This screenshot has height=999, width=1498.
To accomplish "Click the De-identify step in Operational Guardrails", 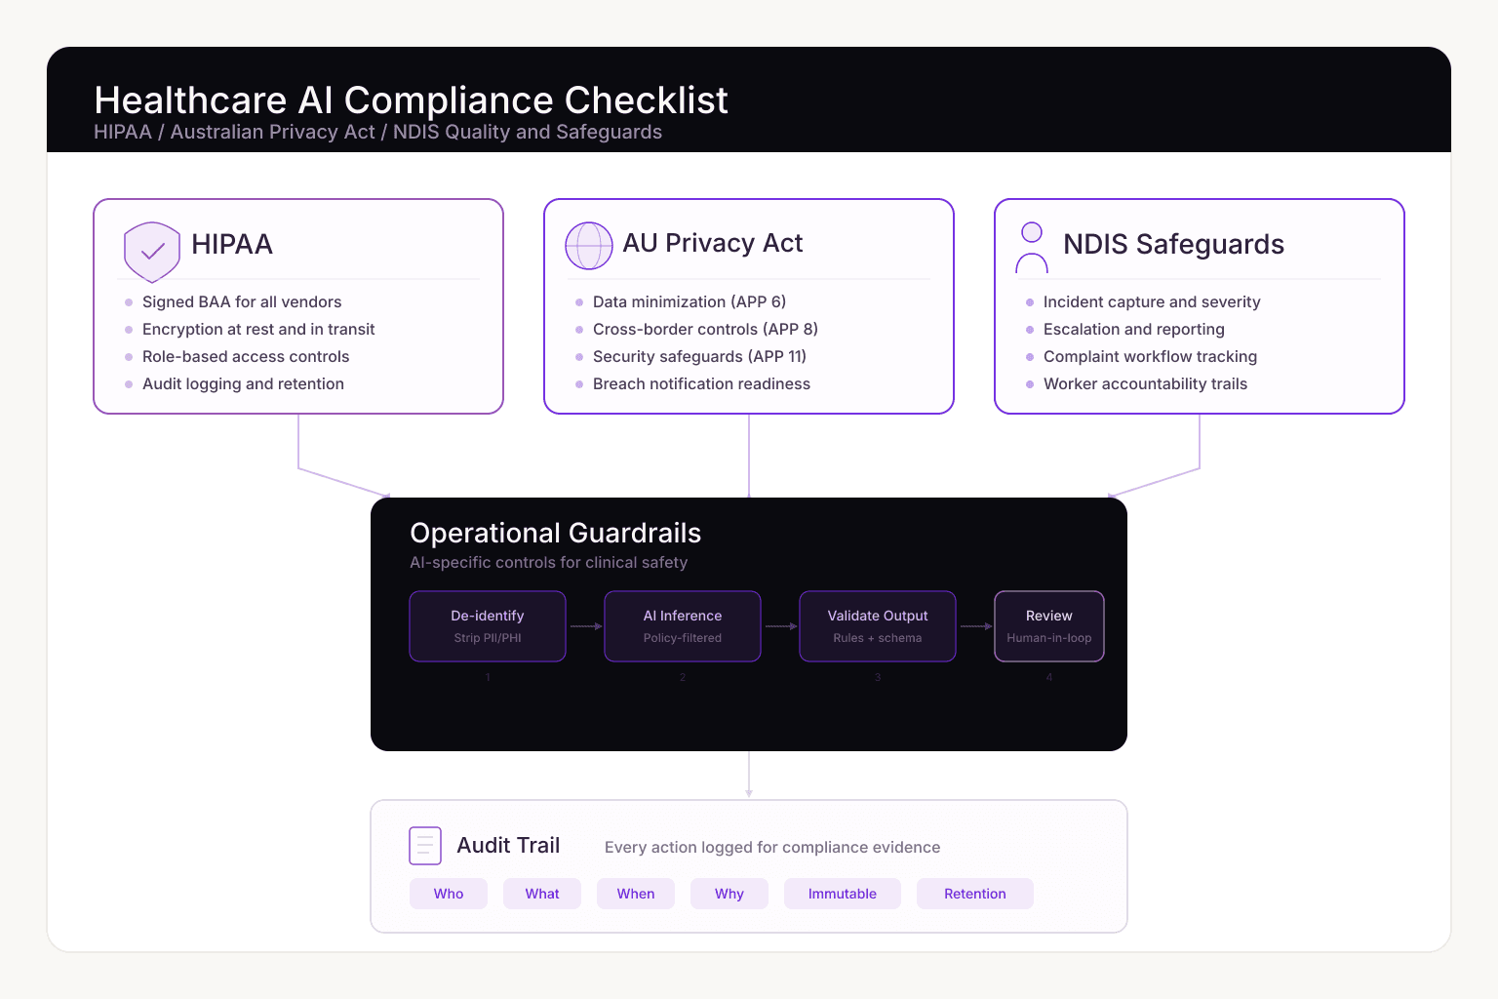I will tap(488, 625).
